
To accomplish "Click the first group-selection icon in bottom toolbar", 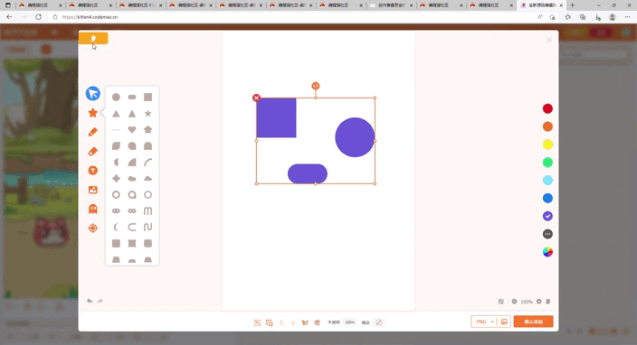I will (257, 322).
